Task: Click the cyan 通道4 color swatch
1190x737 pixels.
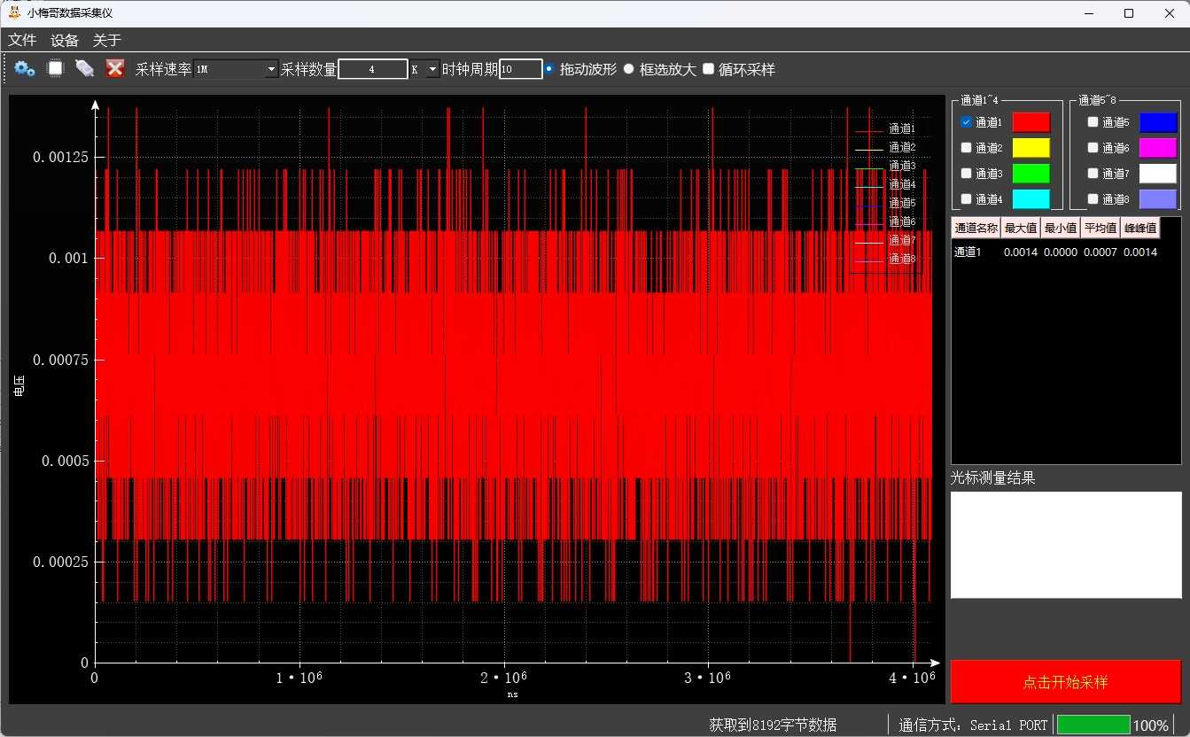Action: pyautogui.click(x=1031, y=199)
